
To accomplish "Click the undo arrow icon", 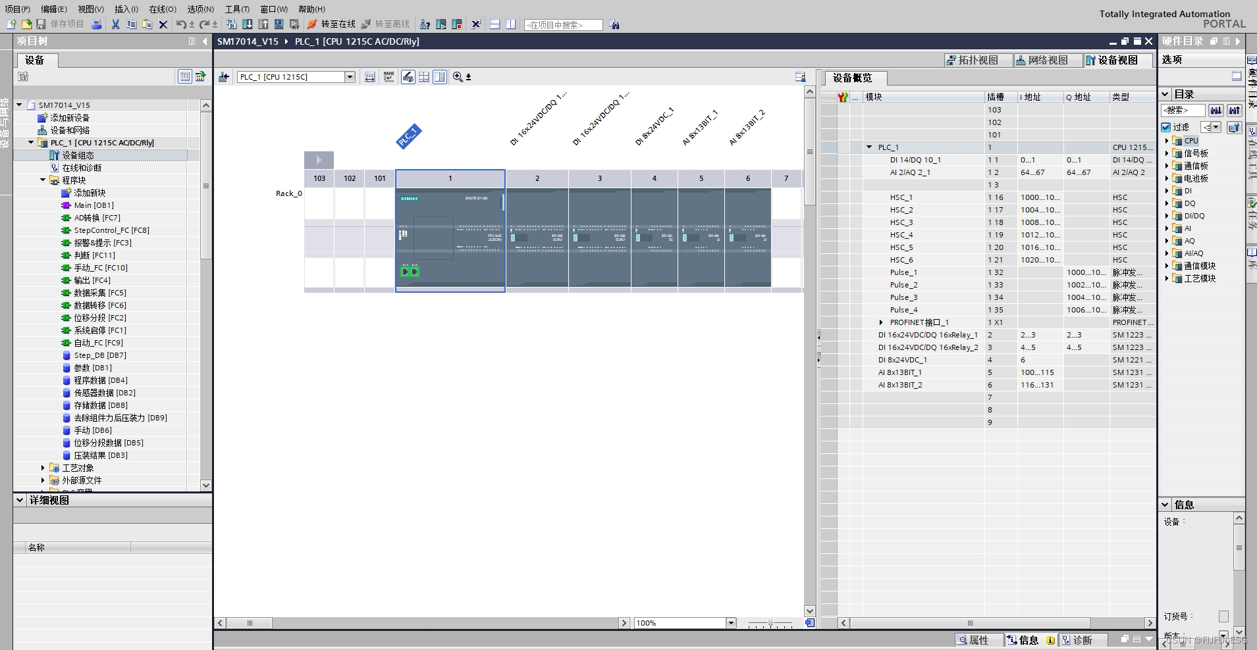I will point(181,24).
